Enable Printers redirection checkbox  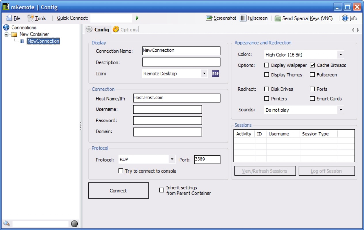click(x=267, y=99)
